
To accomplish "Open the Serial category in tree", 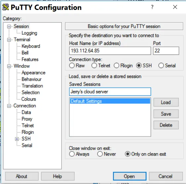I will point(27,145).
